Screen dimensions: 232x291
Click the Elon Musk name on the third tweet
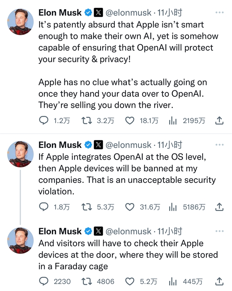pos(60,231)
